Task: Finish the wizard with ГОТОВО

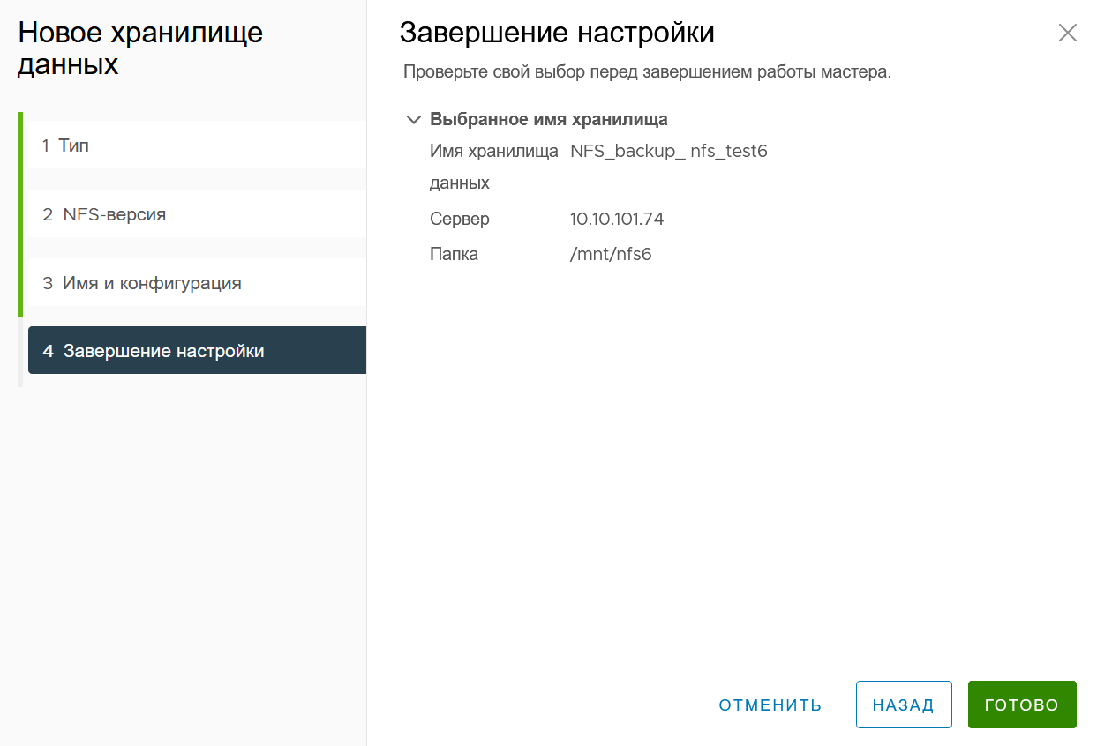Action: (1022, 705)
